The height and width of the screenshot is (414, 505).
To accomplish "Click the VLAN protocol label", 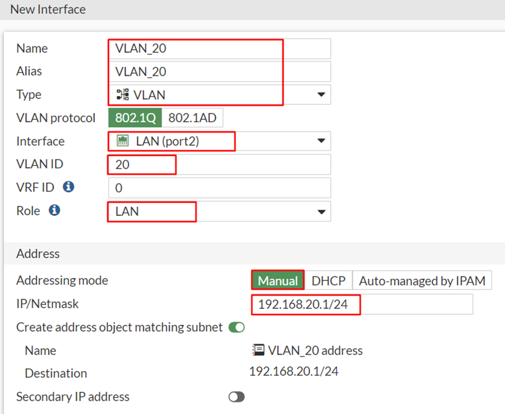I will click(56, 118).
